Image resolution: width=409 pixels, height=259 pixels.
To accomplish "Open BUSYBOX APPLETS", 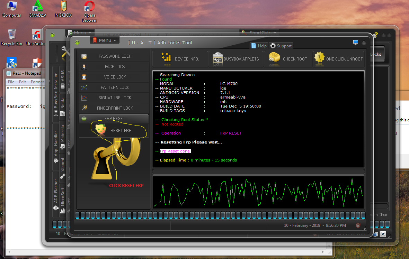I will pyautogui.click(x=236, y=59).
